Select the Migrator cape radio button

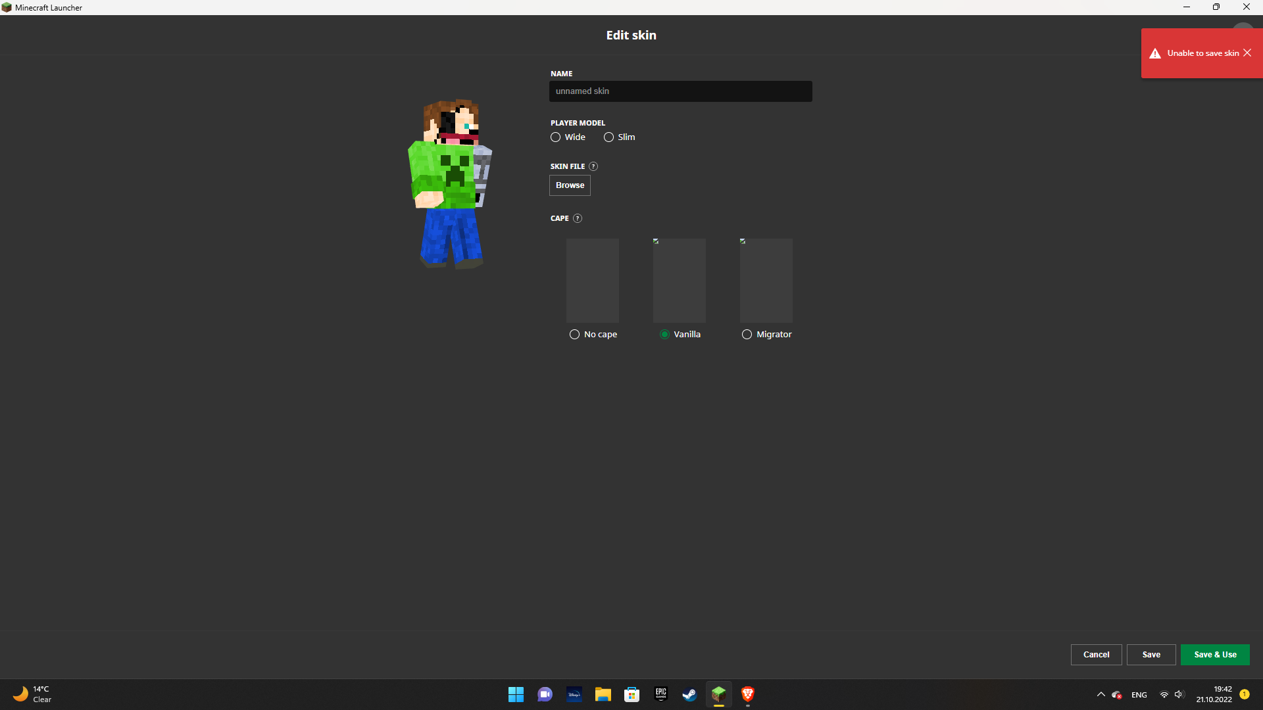[747, 335]
